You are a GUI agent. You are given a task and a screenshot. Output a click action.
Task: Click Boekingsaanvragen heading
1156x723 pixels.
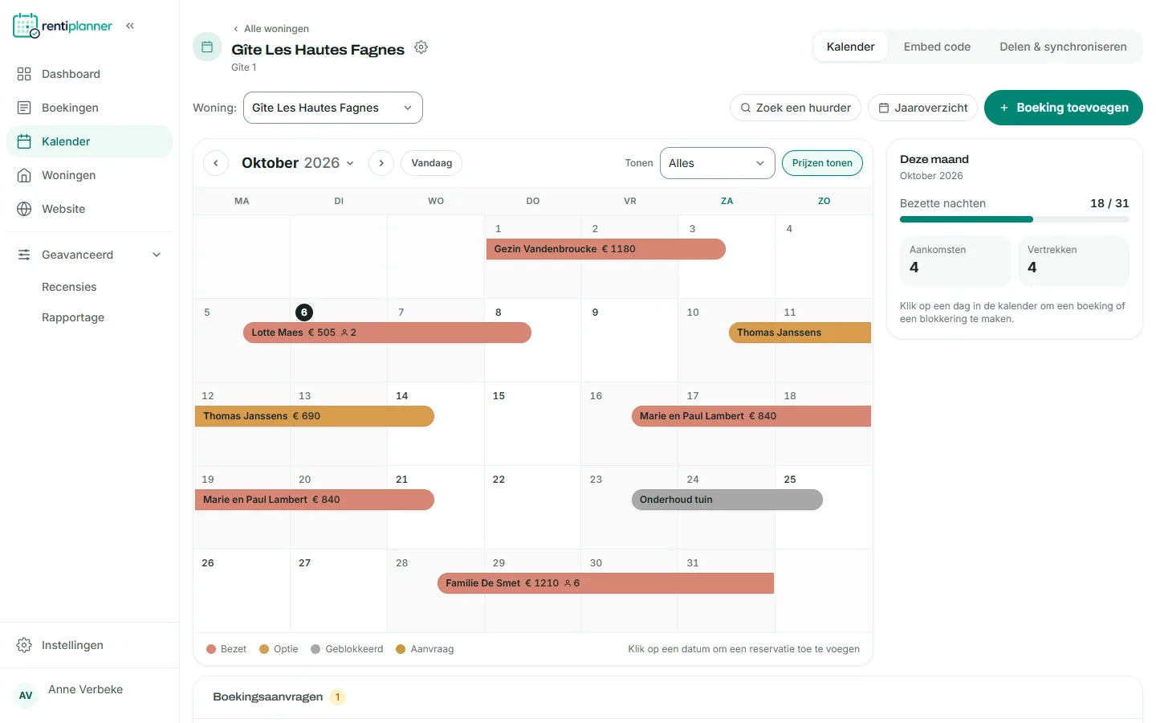(268, 696)
